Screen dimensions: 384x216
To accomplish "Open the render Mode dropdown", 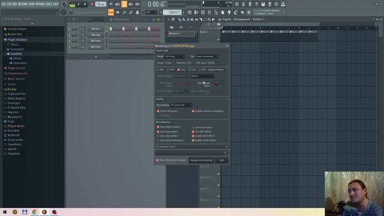I will coord(175,56).
